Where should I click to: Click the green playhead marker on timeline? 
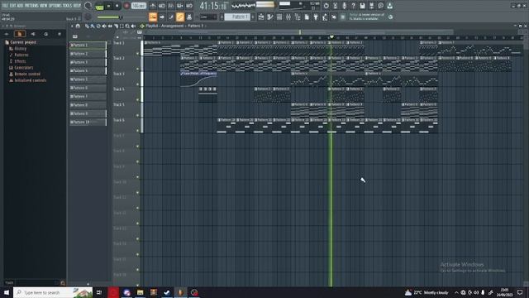[331, 36]
